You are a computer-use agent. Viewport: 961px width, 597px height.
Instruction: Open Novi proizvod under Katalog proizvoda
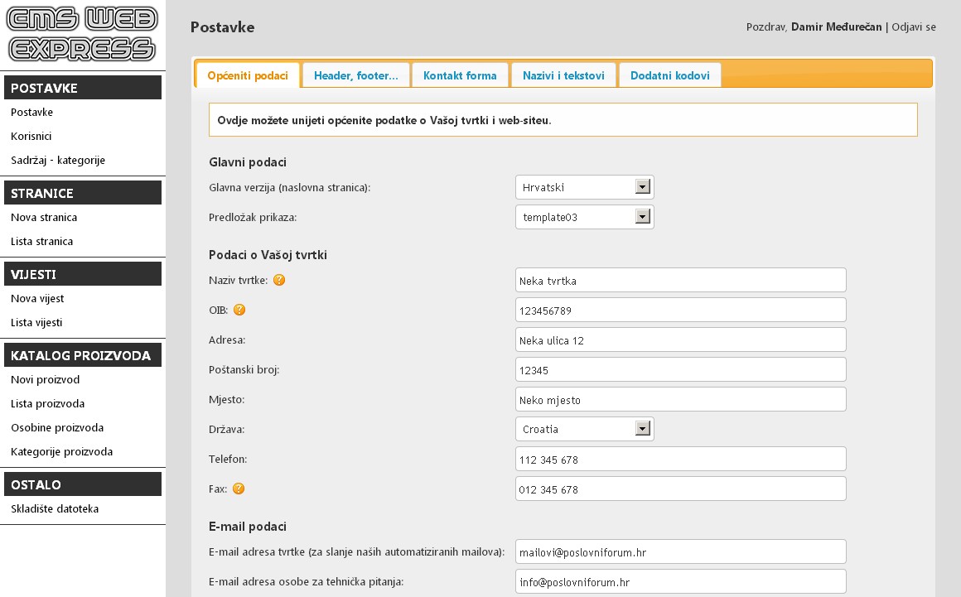point(45,379)
